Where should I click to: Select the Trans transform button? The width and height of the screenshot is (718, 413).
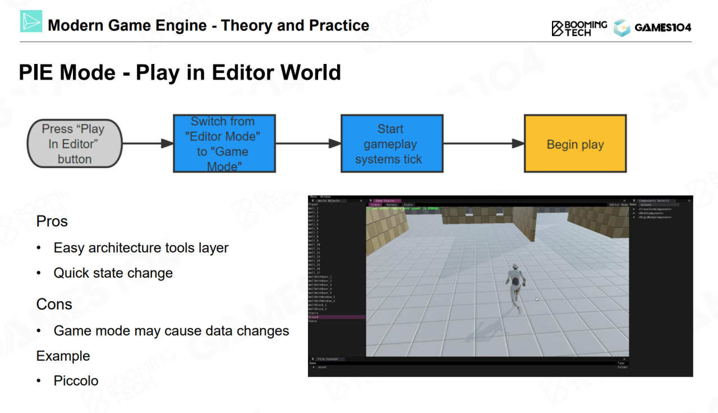tap(375, 205)
